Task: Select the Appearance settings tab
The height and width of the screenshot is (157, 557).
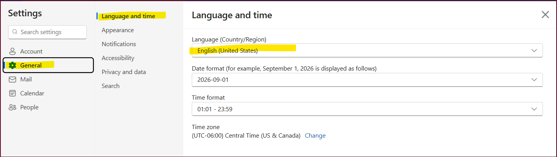Action: tap(117, 30)
